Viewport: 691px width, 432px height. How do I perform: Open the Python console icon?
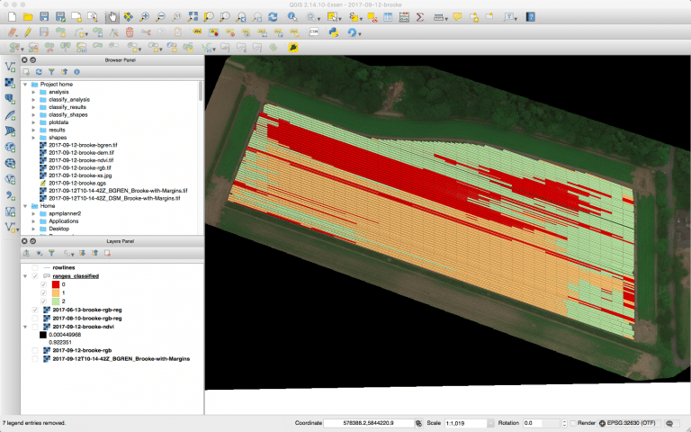333,32
